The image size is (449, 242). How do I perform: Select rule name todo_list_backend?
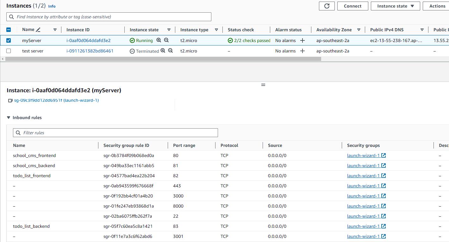click(x=31, y=226)
